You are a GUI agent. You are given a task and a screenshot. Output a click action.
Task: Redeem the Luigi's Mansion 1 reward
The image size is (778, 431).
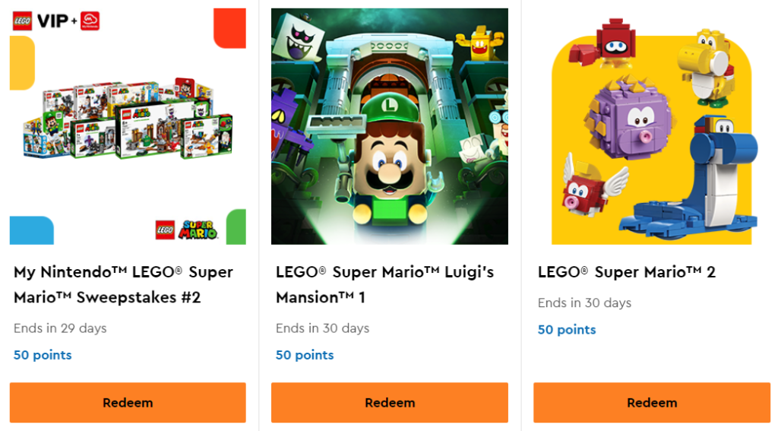coord(389,402)
